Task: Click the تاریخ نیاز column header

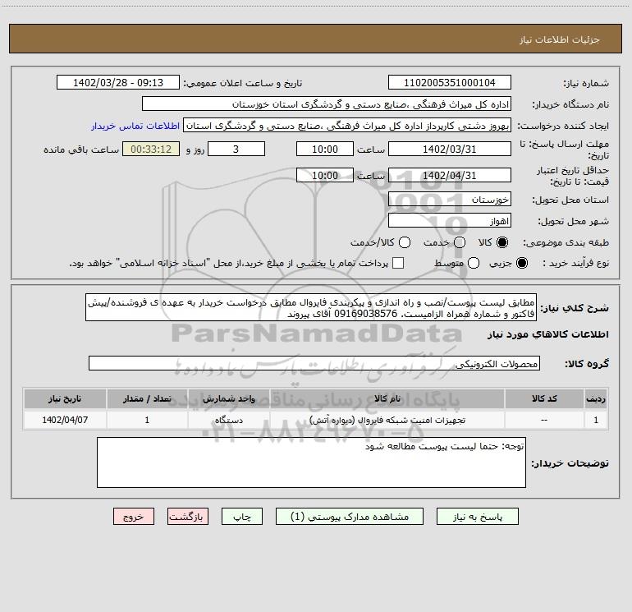Action: [65, 398]
